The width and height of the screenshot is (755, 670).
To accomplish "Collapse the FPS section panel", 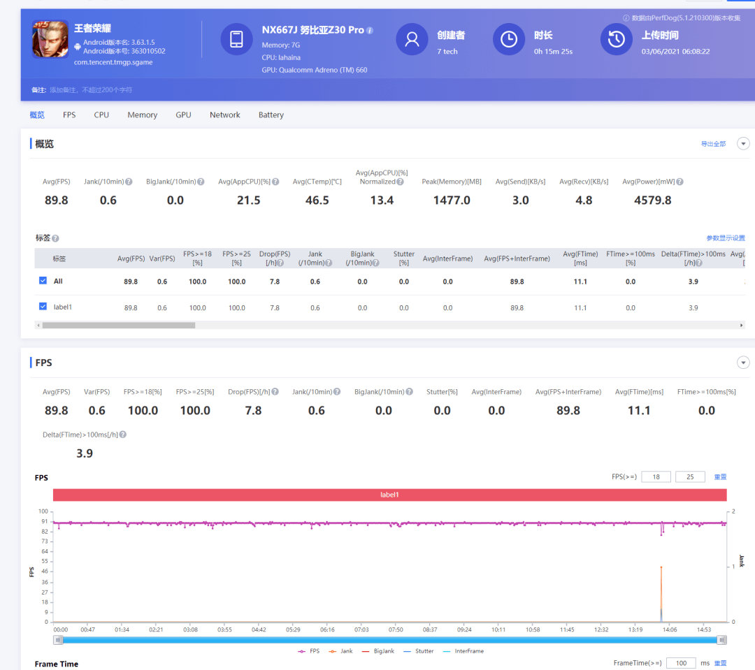I will point(743,362).
